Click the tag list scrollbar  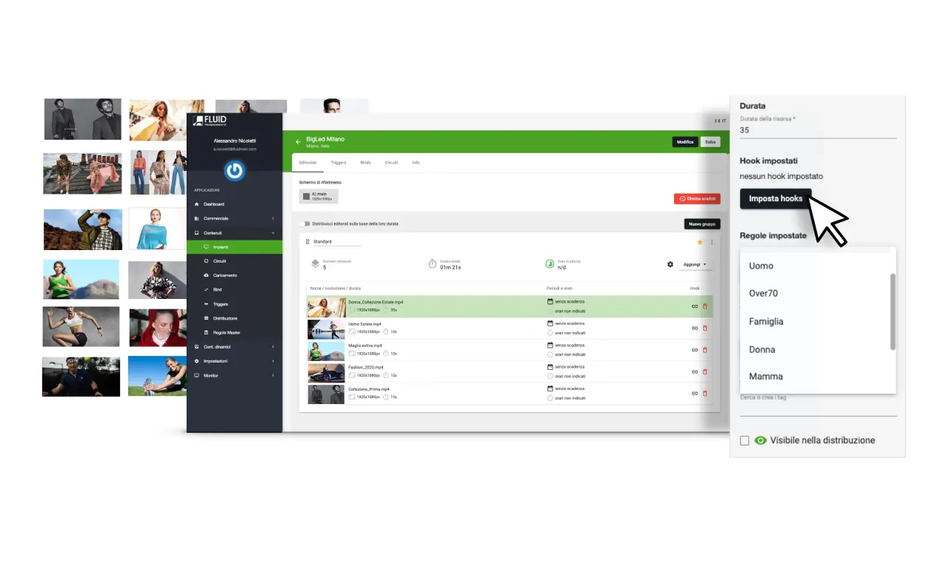(x=893, y=312)
